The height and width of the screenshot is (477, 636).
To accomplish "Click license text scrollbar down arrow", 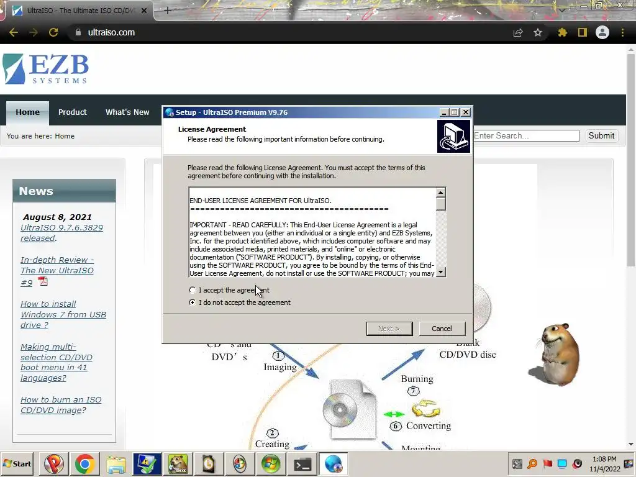I will [441, 272].
